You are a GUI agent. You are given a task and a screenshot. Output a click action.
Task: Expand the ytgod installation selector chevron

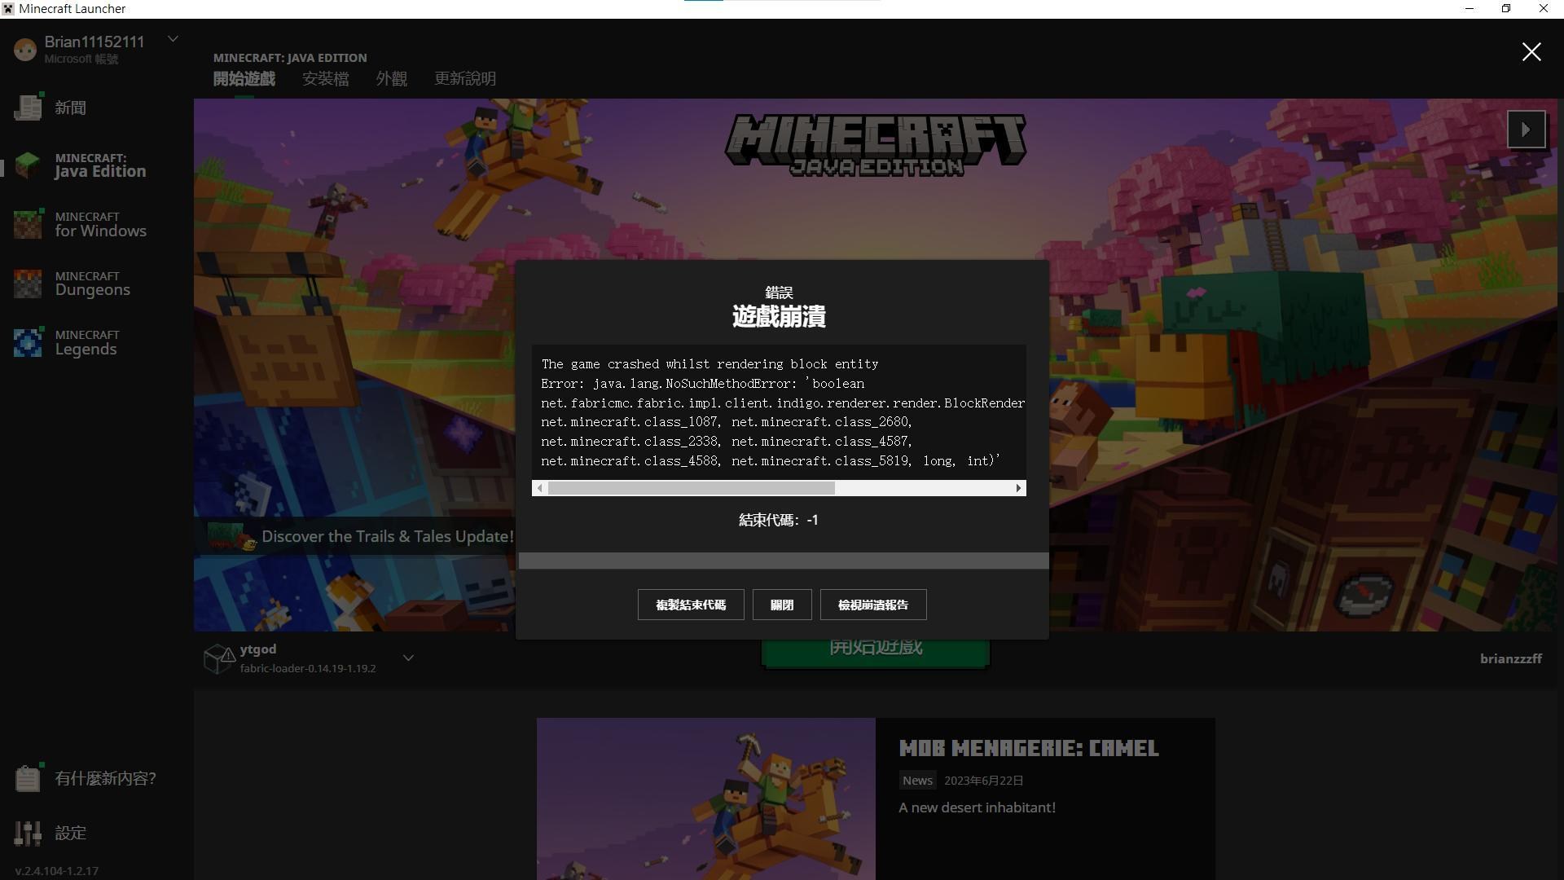pyautogui.click(x=409, y=658)
